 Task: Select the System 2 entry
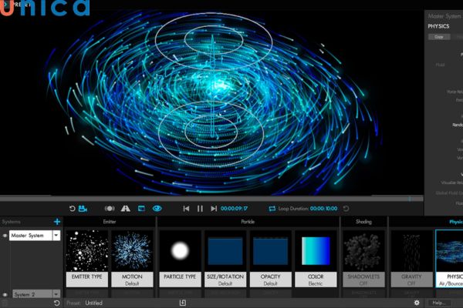32,294
